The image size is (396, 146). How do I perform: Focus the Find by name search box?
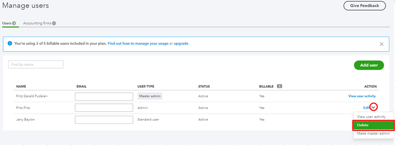click(36, 65)
